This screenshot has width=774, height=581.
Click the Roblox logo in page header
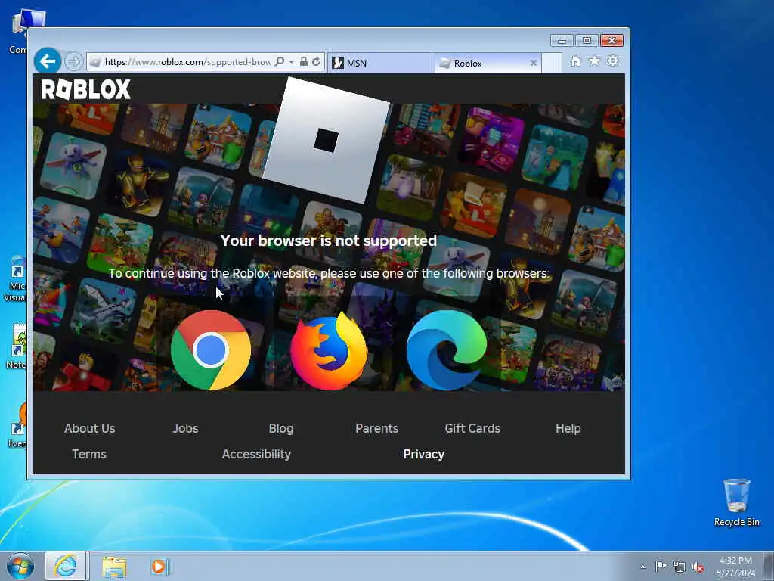tap(86, 89)
